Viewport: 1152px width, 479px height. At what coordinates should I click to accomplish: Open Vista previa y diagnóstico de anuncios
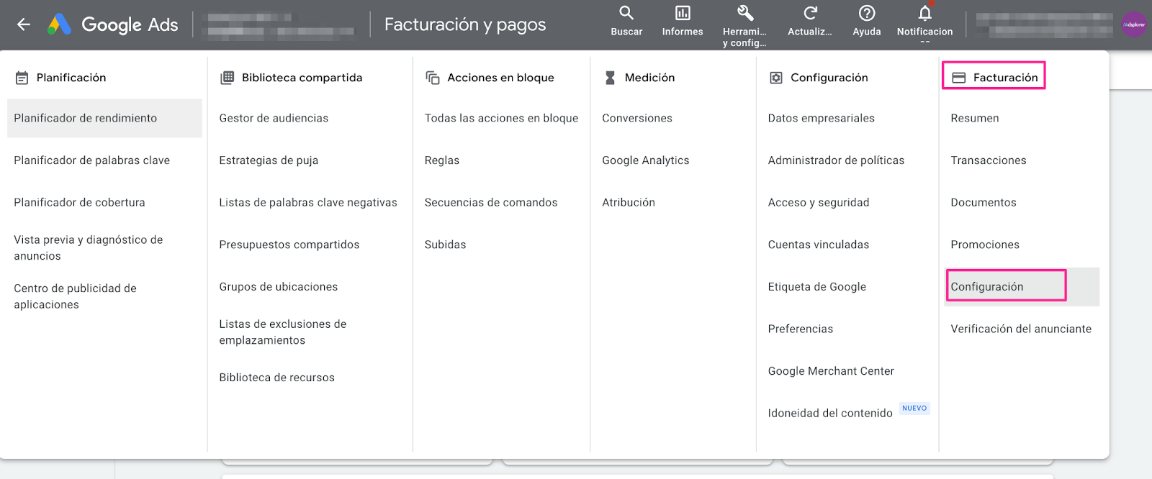tap(89, 247)
